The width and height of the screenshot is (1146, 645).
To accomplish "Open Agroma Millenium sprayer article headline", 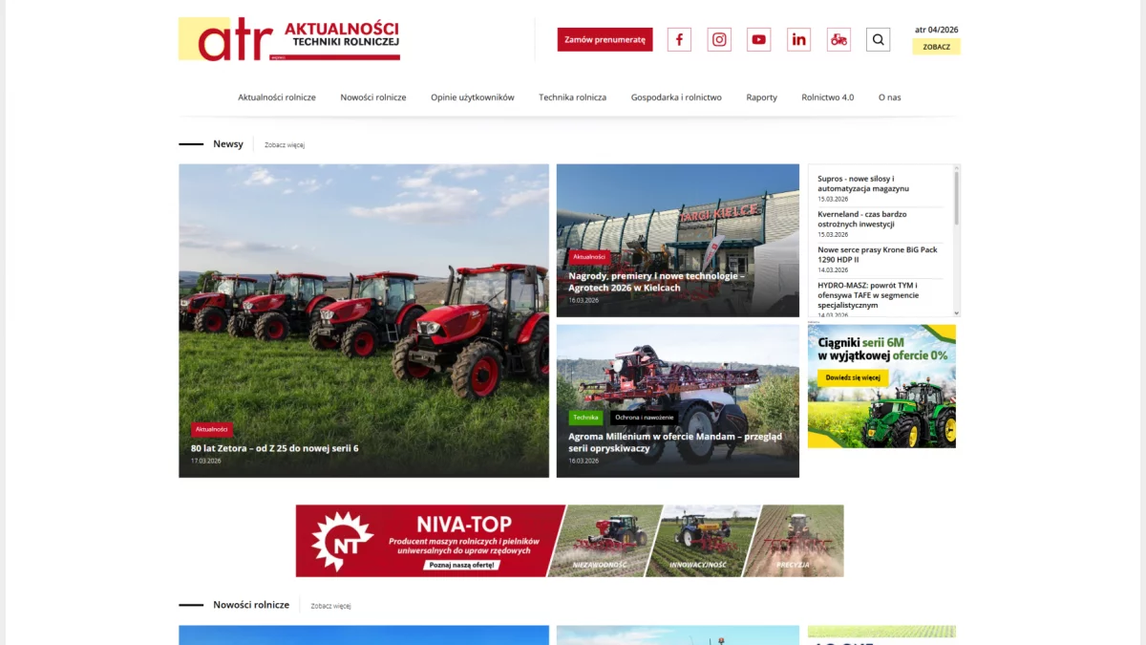I will pos(675,441).
